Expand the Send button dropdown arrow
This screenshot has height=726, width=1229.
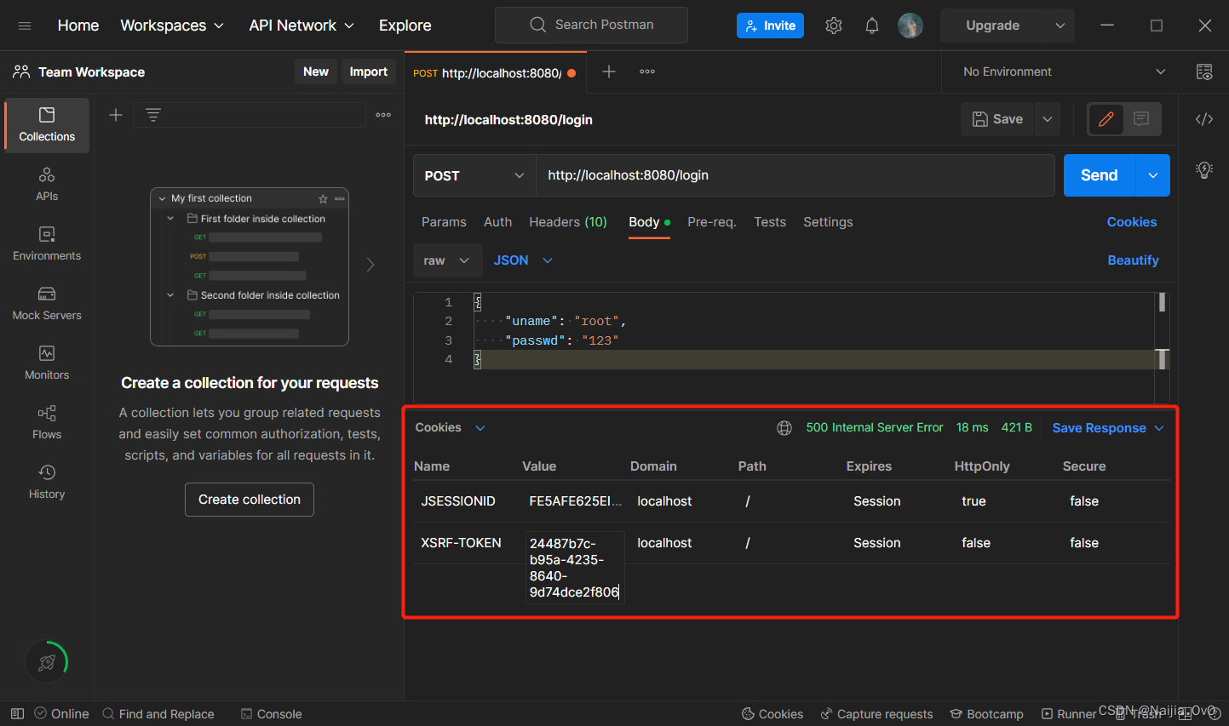(x=1153, y=175)
